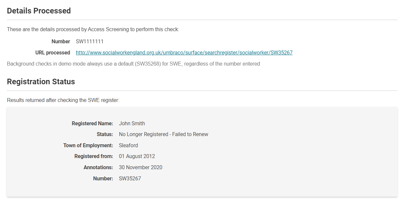The width and height of the screenshot is (401, 201).
Task: Select the SW1111111 number value
Action: pos(90,42)
